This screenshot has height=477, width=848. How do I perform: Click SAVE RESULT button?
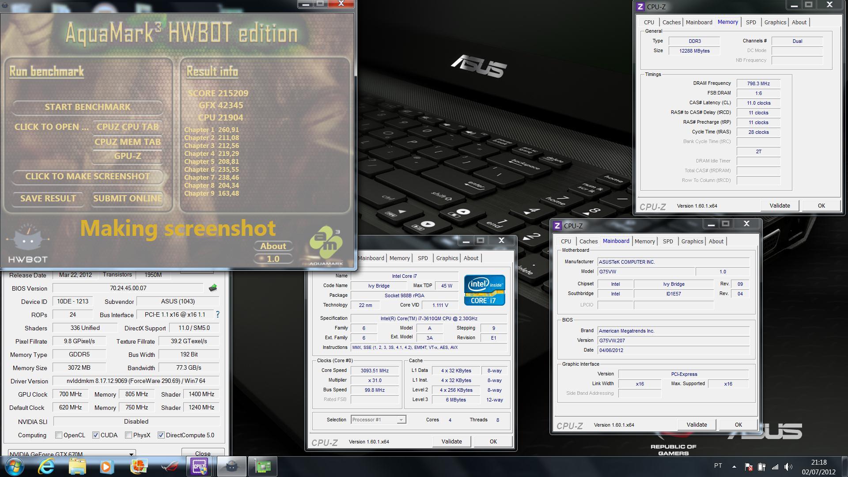click(48, 198)
